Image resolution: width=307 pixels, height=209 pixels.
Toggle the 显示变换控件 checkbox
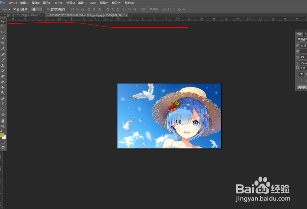pyautogui.click(x=48, y=9)
